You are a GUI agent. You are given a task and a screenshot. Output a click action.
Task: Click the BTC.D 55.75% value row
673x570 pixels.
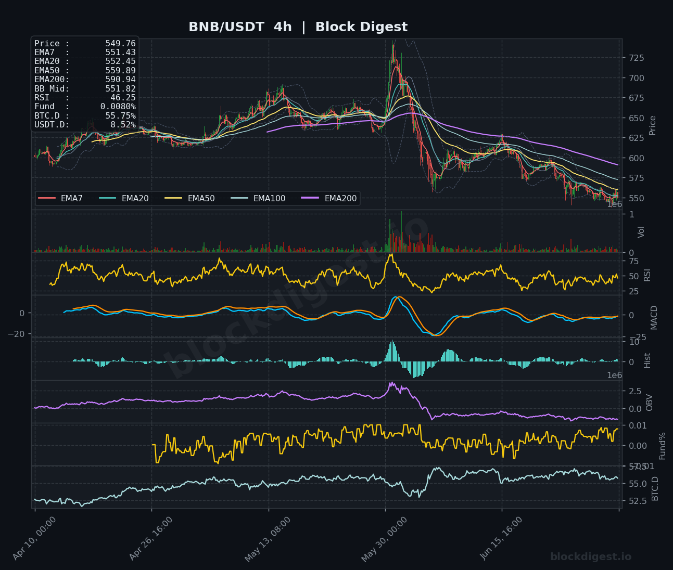85,115
